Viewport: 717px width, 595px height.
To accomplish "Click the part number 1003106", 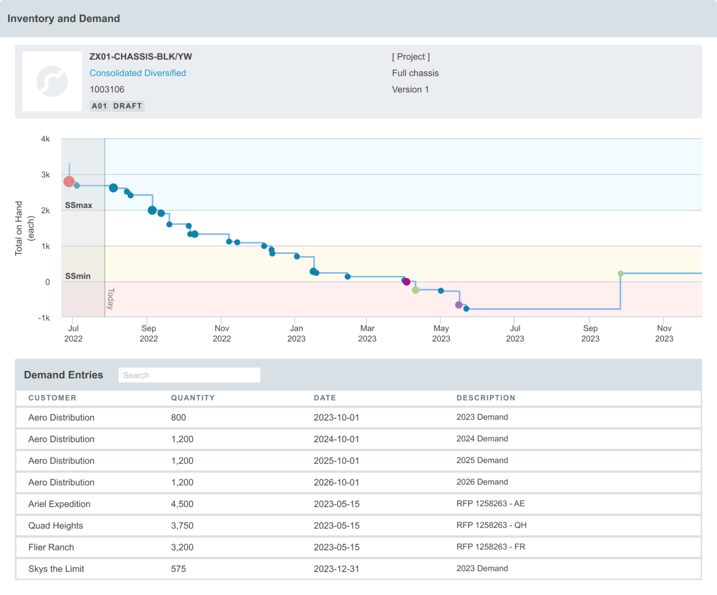I will (x=107, y=89).
